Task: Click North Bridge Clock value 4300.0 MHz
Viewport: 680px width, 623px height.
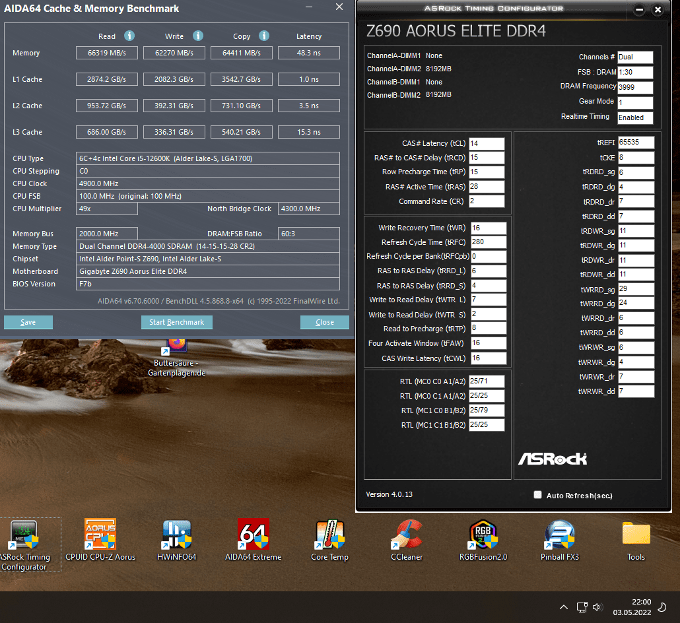Action: tap(309, 209)
